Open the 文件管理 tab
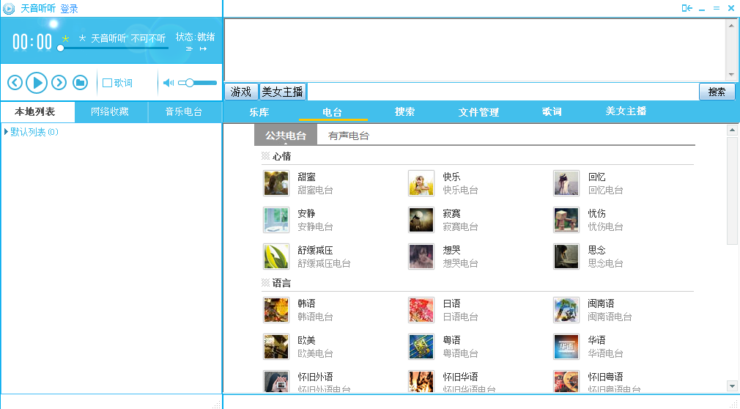Viewport: 740px width, 409px height. (x=478, y=112)
